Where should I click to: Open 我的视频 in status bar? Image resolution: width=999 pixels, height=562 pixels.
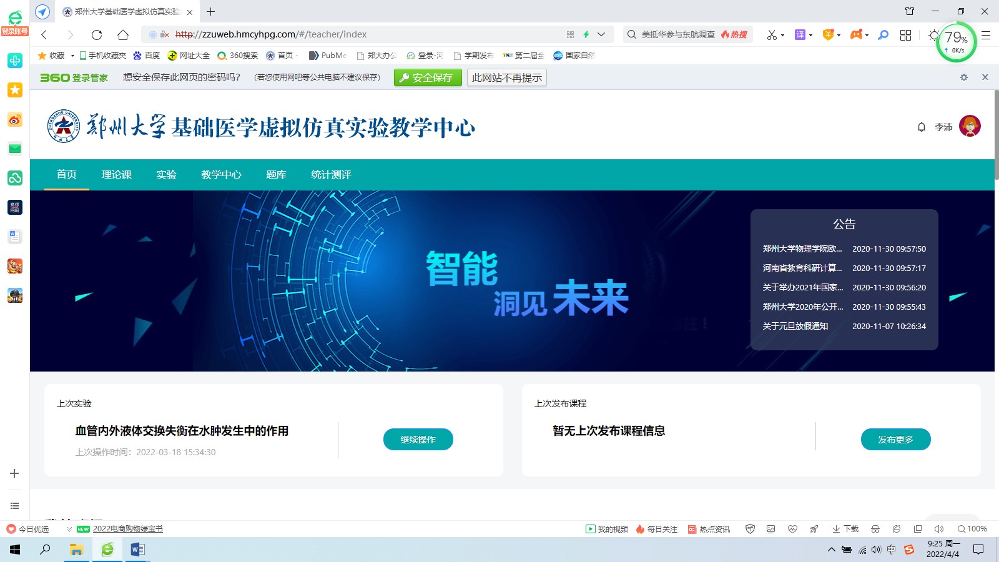pos(607,529)
